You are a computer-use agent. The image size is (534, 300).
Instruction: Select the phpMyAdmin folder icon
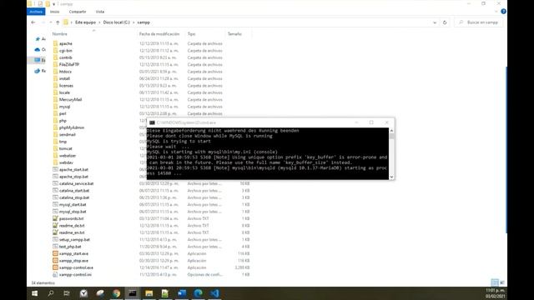coord(56,127)
